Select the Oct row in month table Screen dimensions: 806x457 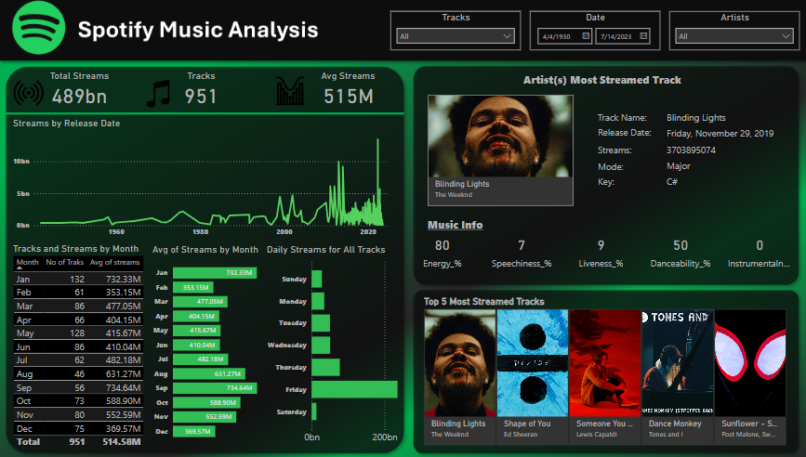[78, 400]
